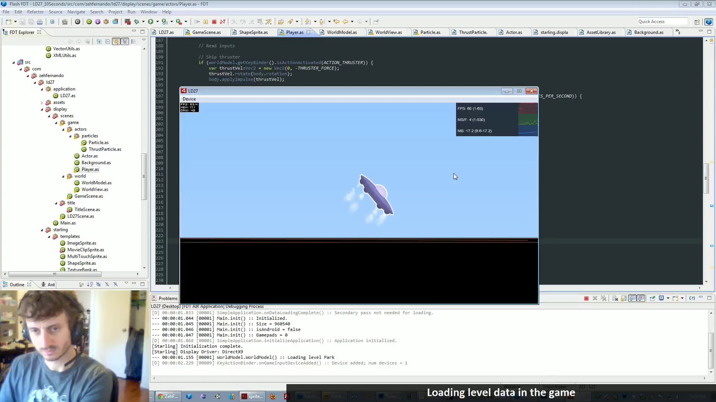The height and width of the screenshot is (402, 716).
Task: Toggle show console on standard output change
Action: [x=632, y=298]
